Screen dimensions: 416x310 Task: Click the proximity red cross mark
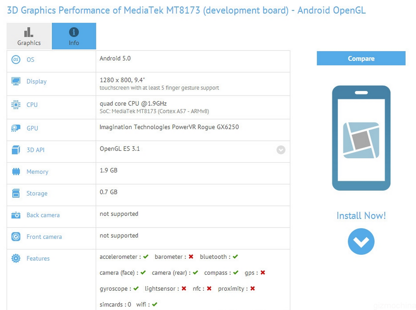point(253,289)
